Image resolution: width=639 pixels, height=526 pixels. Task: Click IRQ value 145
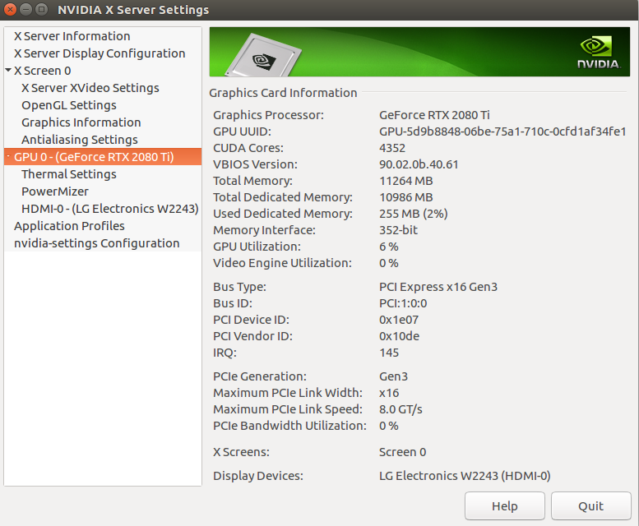point(389,353)
